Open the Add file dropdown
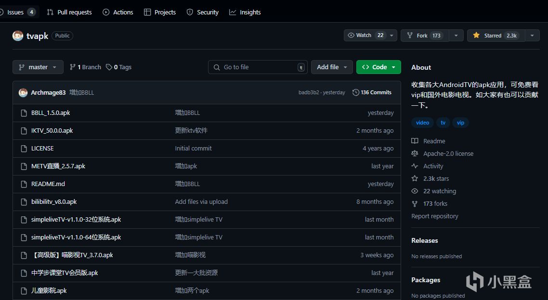The height and width of the screenshot is (300, 548). coord(332,67)
